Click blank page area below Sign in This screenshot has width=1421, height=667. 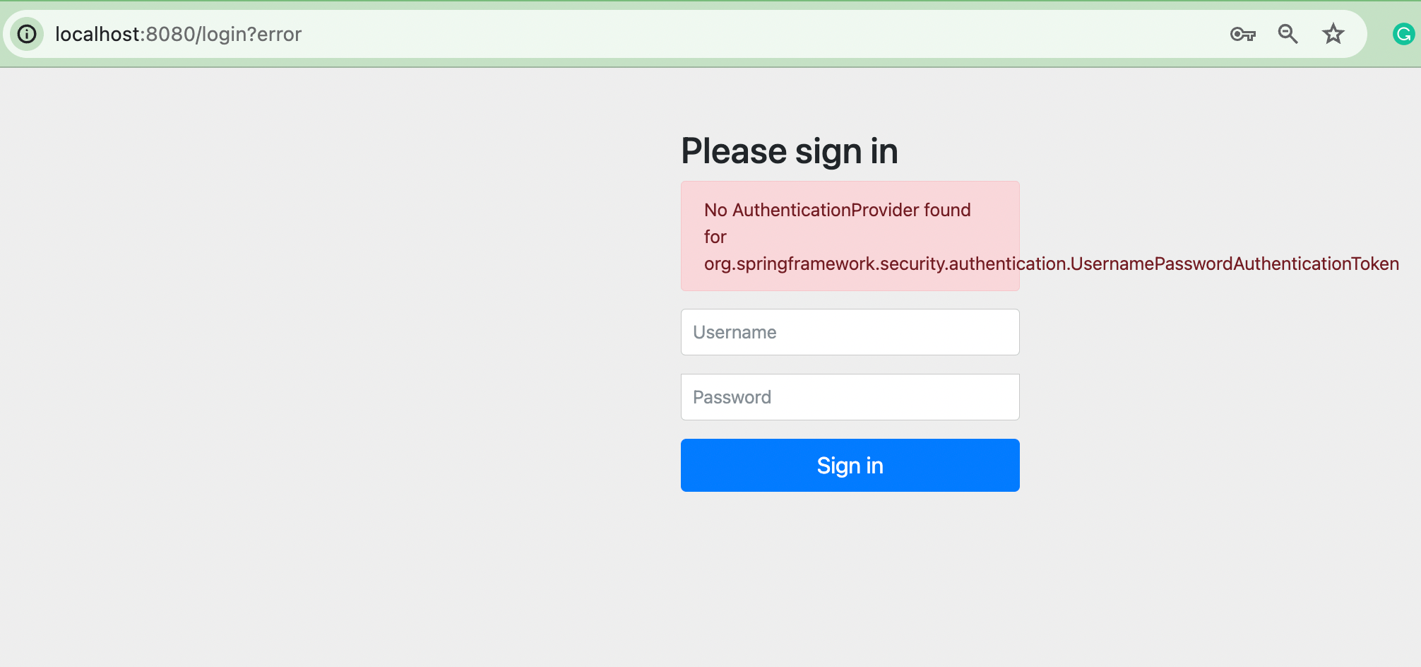(850, 579)
